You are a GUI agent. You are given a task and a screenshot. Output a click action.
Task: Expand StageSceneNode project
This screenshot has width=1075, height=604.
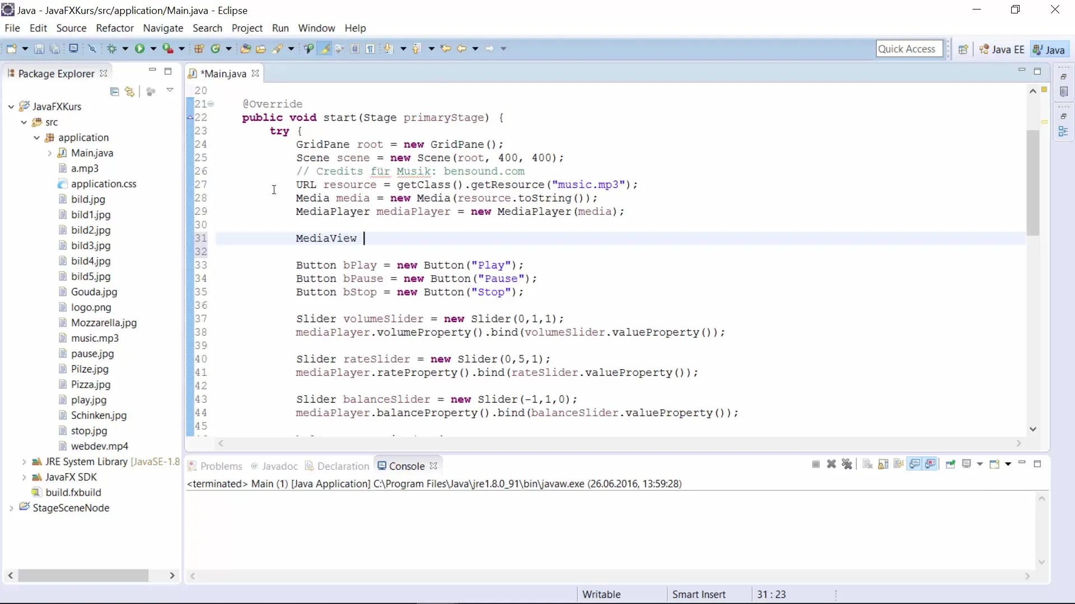pyautogui.click(x=11, y=508)
